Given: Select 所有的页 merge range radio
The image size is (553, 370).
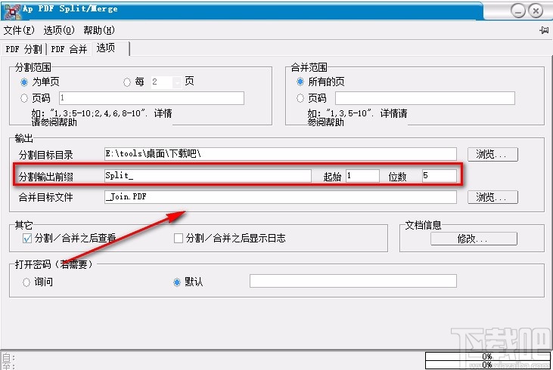Looking at the screenshot, I should [300, 82].
